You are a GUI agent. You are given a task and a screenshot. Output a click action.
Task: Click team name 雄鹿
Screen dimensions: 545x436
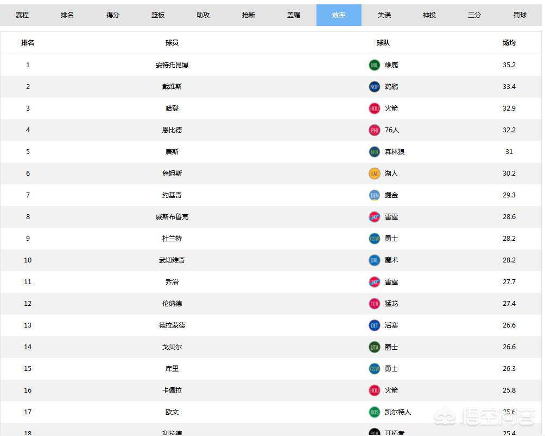tap(391, 65)
